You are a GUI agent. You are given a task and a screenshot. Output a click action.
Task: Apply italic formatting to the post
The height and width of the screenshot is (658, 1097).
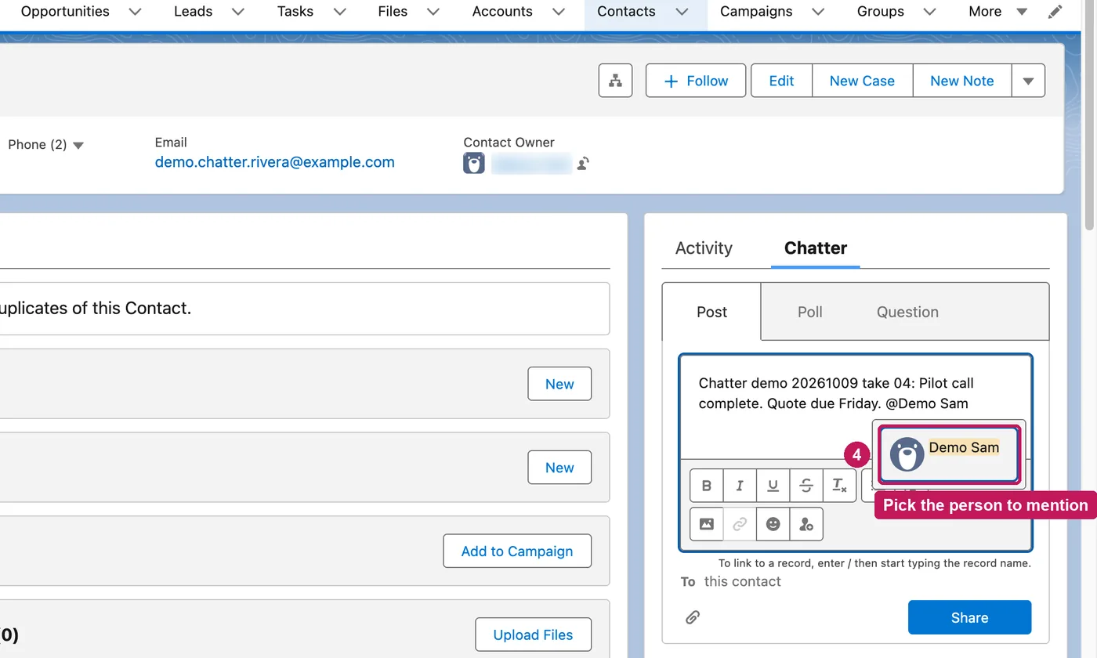740,486
